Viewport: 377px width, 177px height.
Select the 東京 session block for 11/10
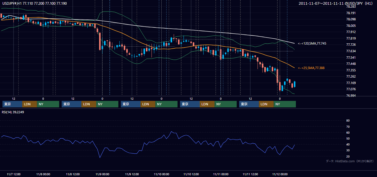point(190,104)
